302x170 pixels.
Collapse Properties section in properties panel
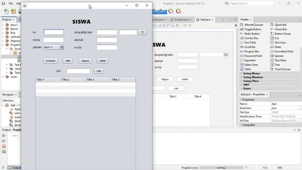[x=241, y=100]
